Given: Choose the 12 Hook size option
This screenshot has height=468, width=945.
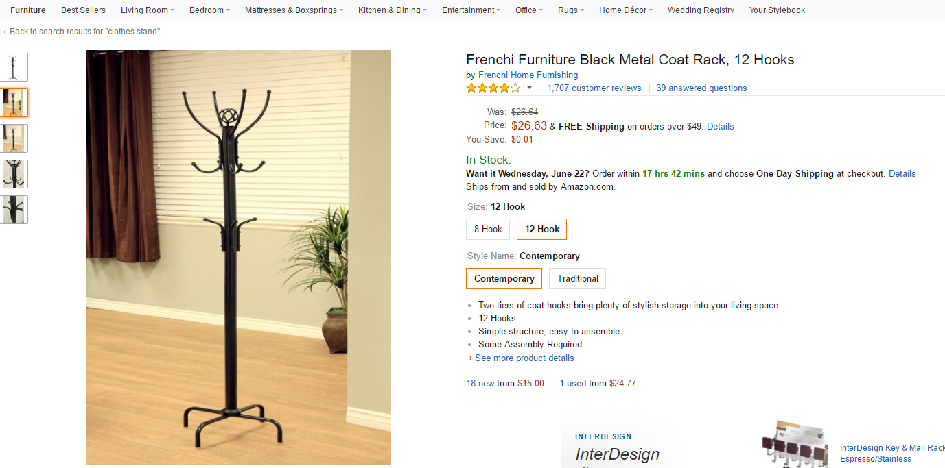Looking at the screenshot, I should (x=542, y=229).
